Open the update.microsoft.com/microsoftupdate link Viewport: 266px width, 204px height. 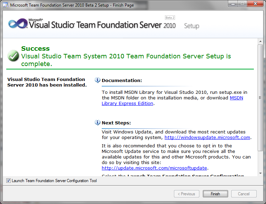154,168
